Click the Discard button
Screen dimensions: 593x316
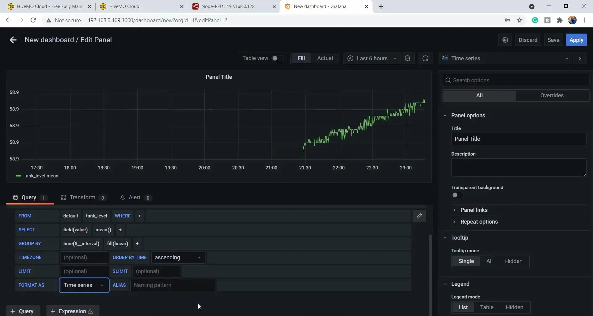528,40
